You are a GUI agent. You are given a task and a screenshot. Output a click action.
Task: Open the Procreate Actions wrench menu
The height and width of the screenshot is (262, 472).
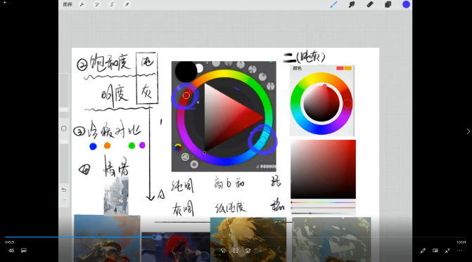point(82,4)
